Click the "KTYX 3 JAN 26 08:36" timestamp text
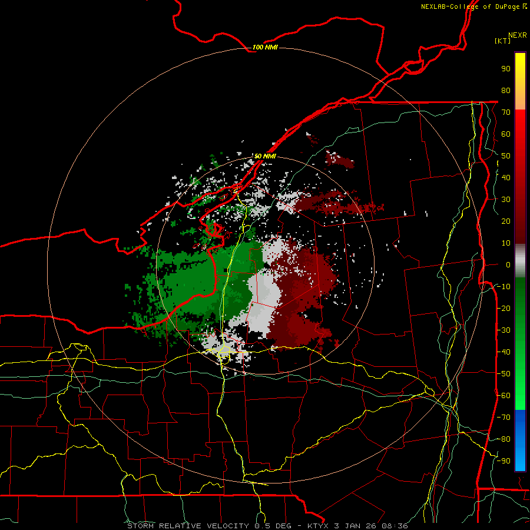This screenshot has height=530, width=530. 357,526
